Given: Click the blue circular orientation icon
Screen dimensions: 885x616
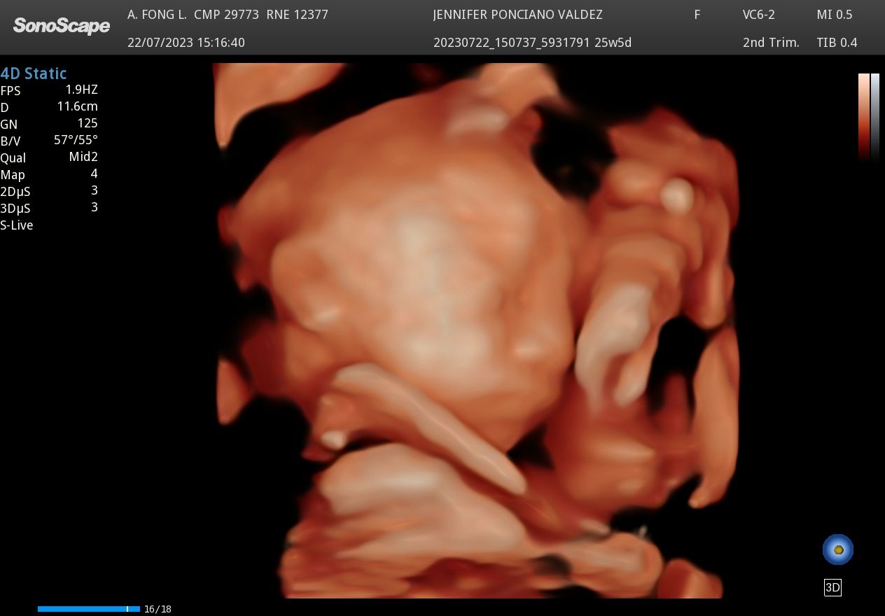Looking at the screenshot, I should pos(838,549).
